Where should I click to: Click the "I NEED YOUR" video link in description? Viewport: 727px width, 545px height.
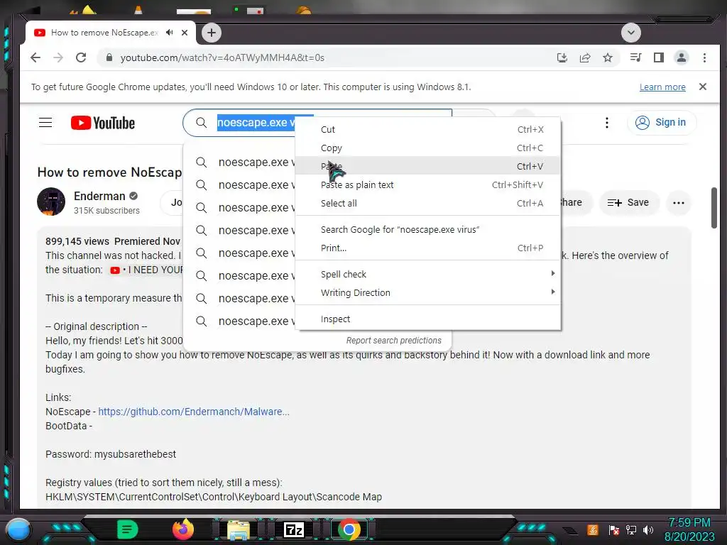point(147,270)
